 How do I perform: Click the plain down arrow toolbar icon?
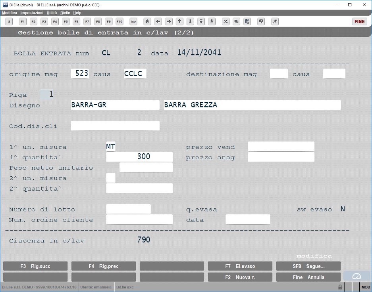(x=190, y=21)
